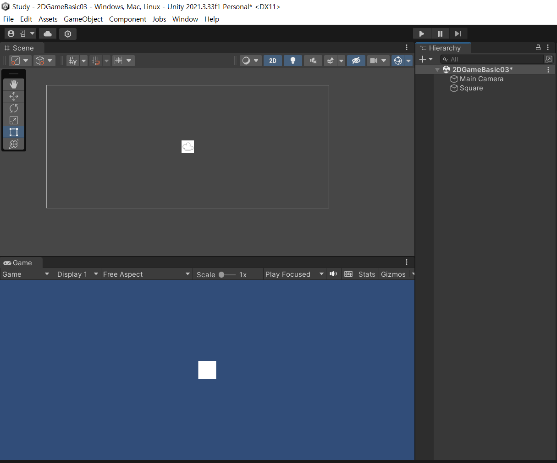Click the create plus icon in Hierarchy

[423, 59]
